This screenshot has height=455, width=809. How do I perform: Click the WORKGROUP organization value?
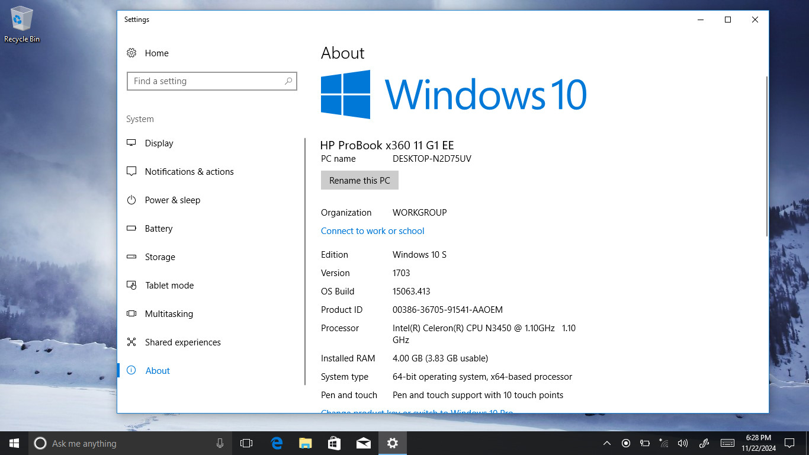419,212
